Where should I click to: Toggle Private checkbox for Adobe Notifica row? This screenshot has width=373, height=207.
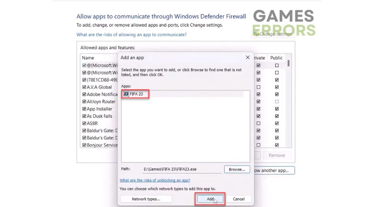(258, 94)
